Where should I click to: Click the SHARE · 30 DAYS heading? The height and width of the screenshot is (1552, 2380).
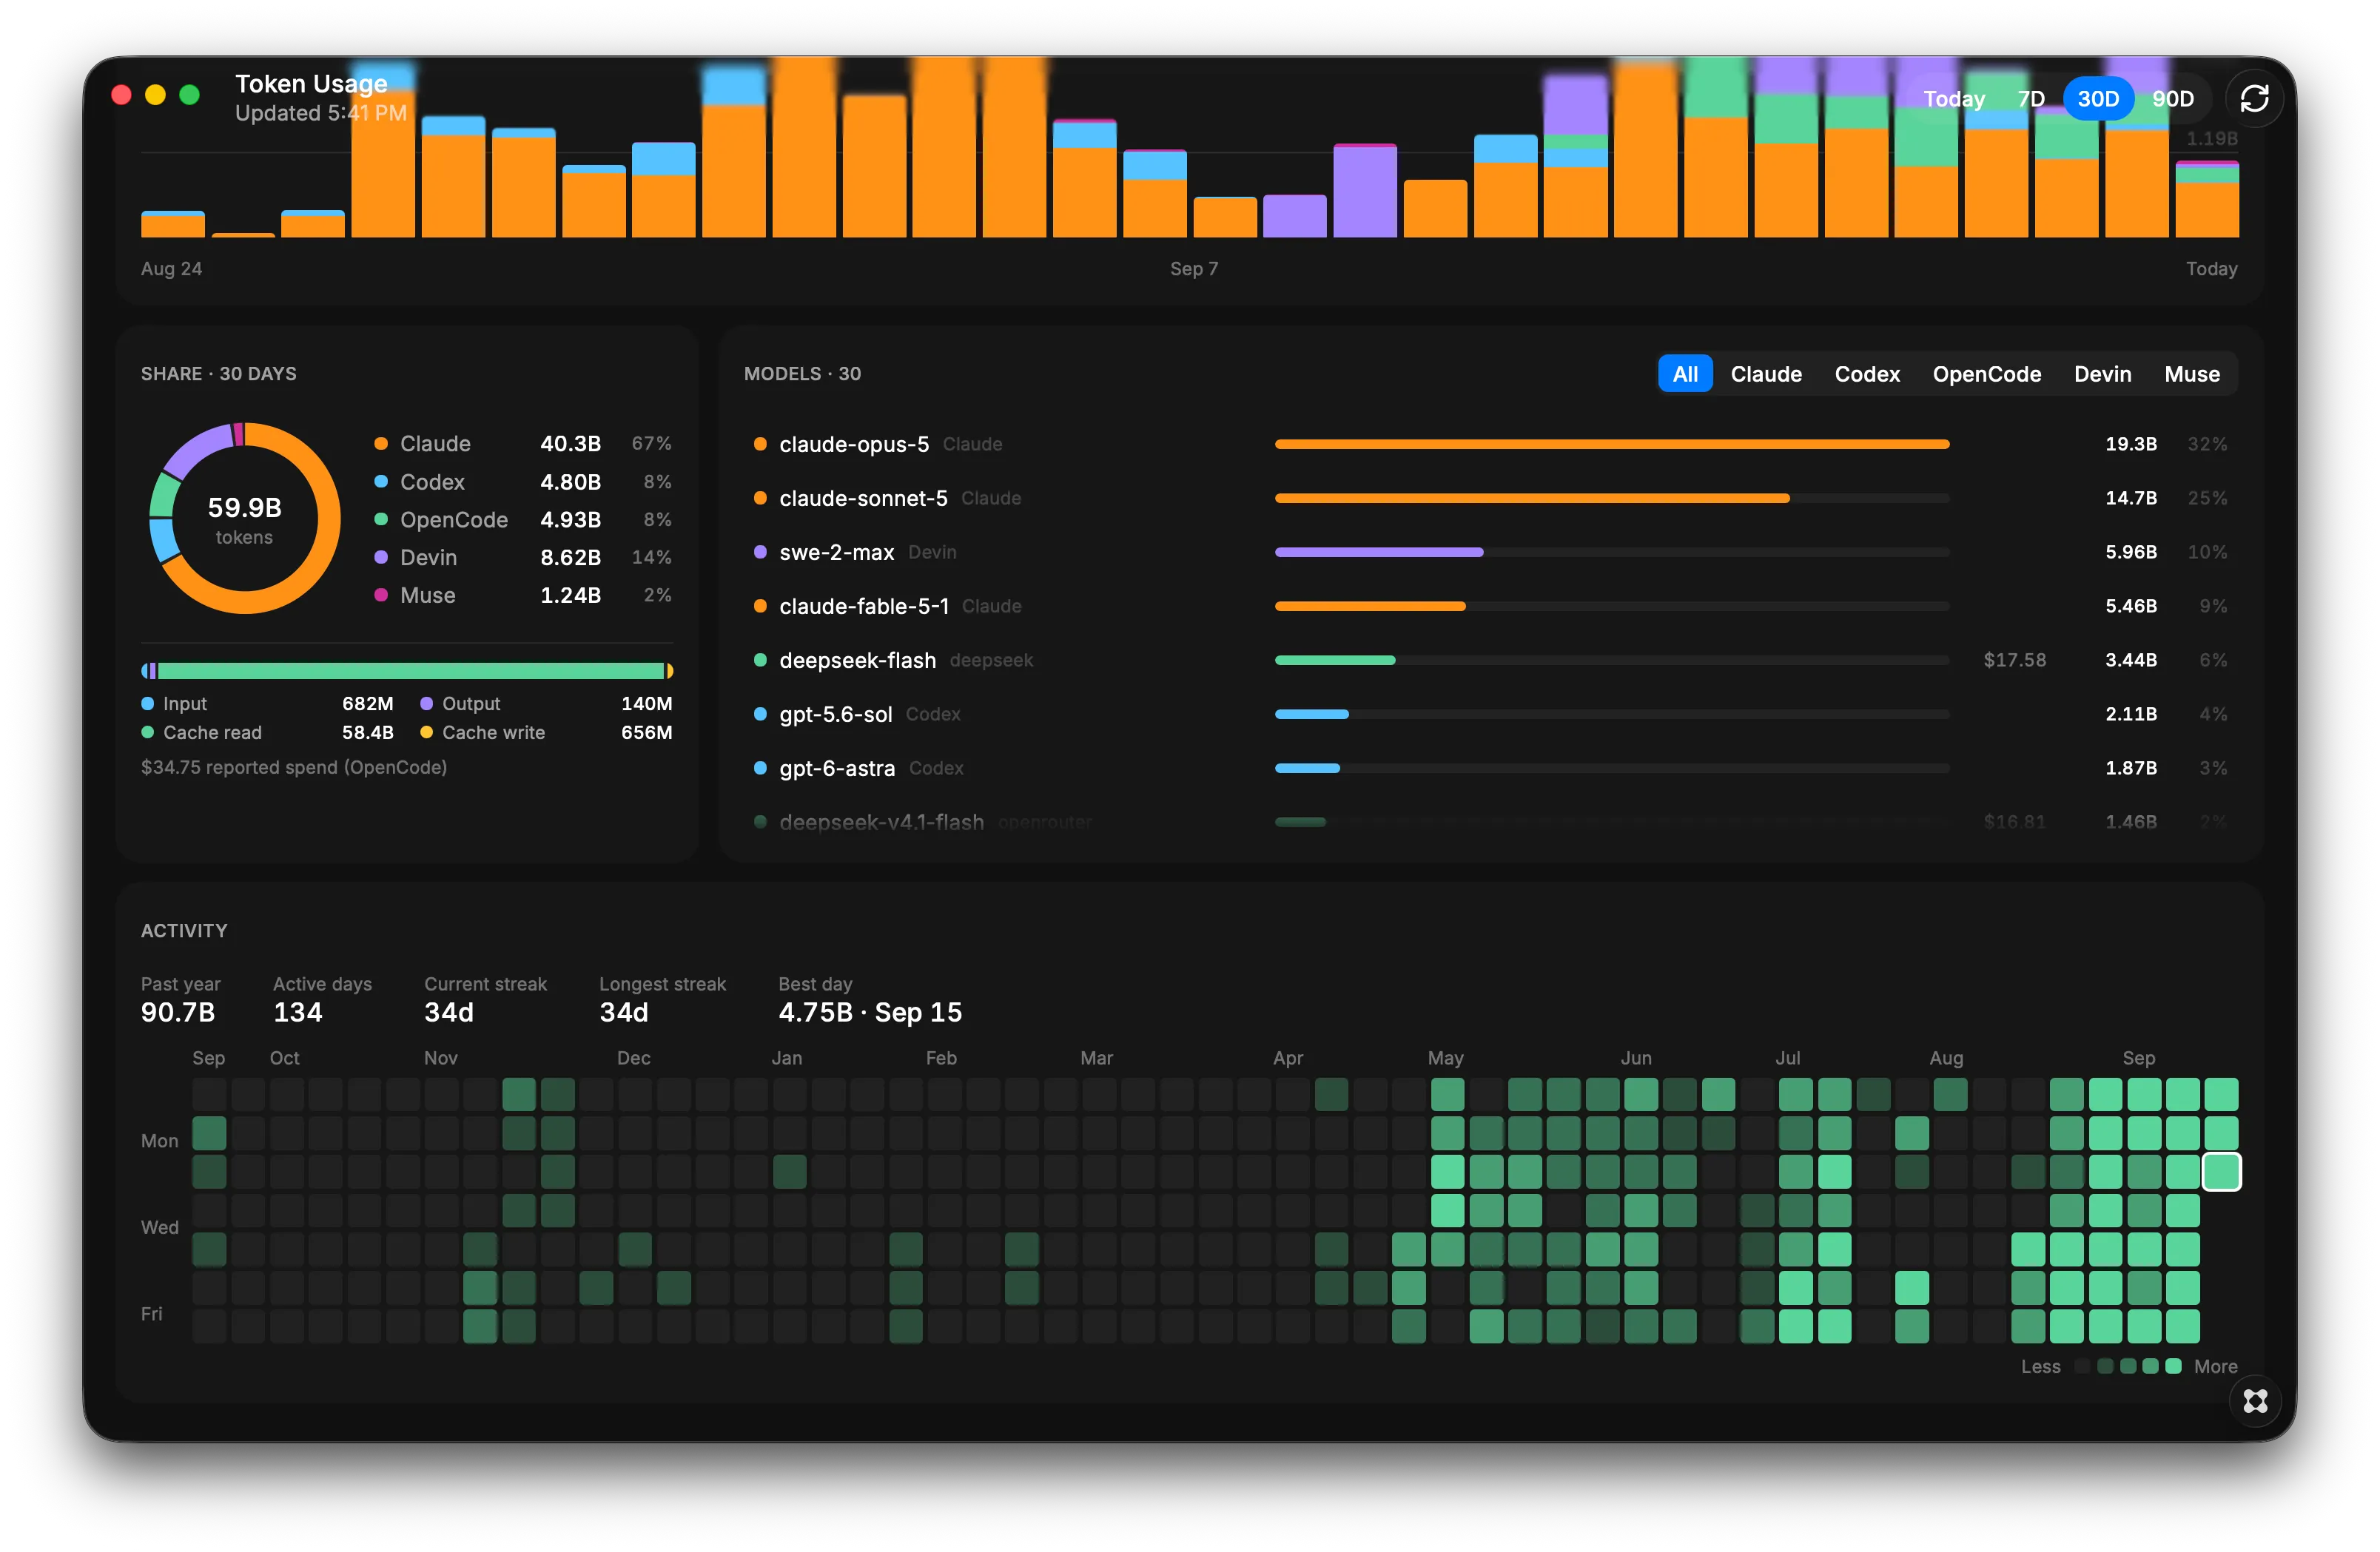[219, 374]
